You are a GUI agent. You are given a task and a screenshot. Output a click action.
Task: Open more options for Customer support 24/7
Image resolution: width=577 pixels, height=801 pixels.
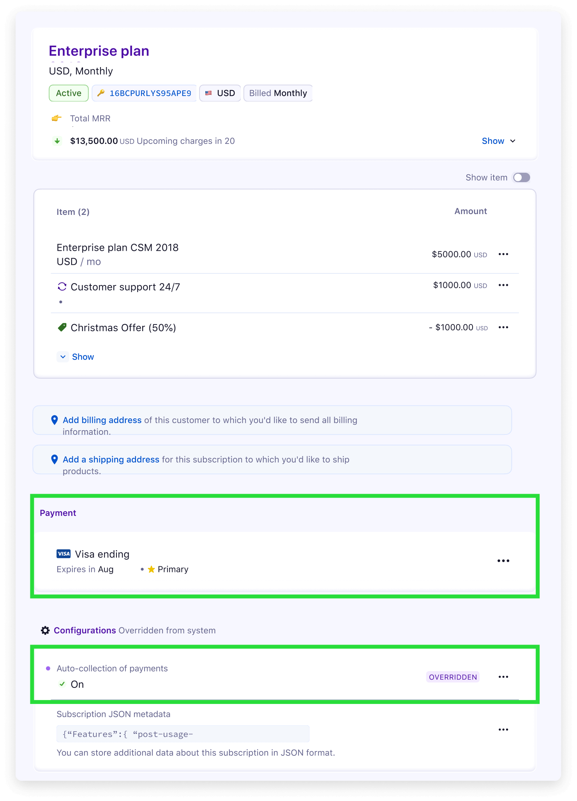pyautogui.click(x=503, y=285)
